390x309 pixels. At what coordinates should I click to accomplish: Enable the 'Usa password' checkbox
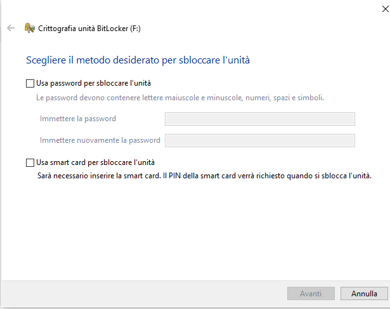coord(30,83)
